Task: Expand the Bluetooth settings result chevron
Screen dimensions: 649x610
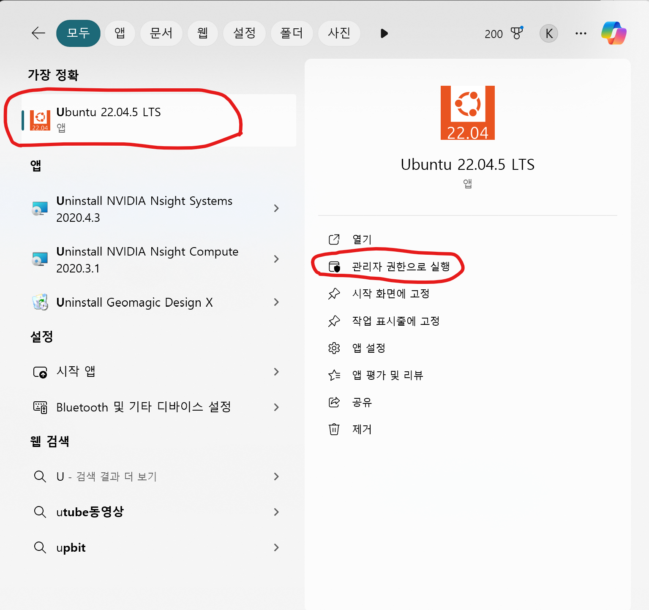Action: (x=276, y=407)
